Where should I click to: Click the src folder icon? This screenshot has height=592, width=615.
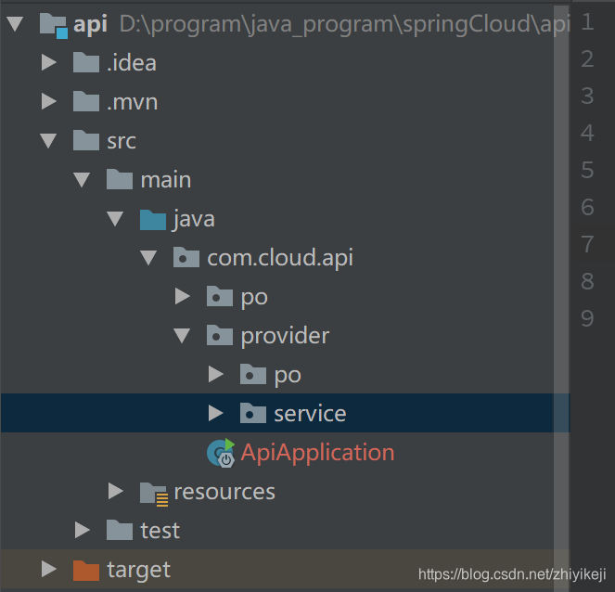86,140
